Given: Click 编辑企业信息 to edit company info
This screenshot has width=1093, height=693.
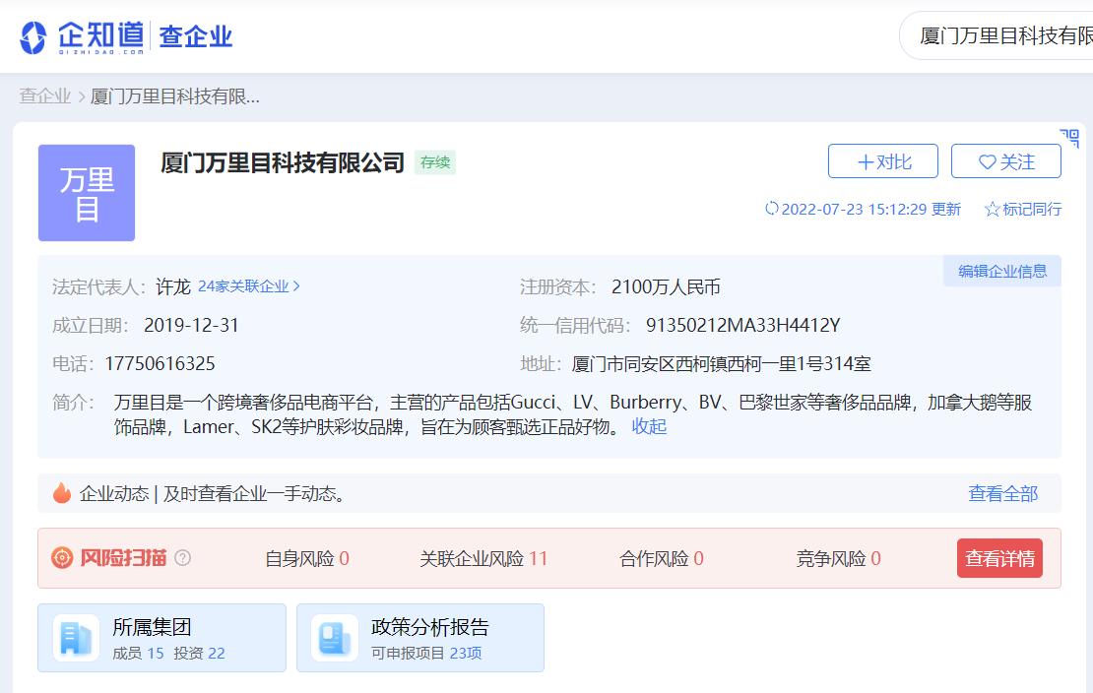Looking at the screenshot, I should [x=1001, y=271].
